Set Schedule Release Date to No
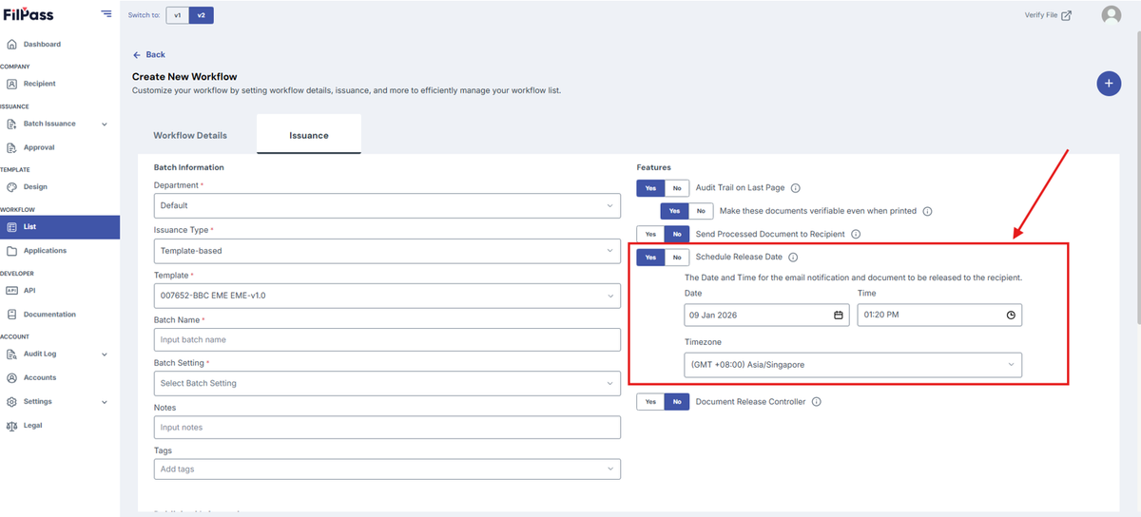This screenshot has width=1141, height=517. click(x=677, y=257)
